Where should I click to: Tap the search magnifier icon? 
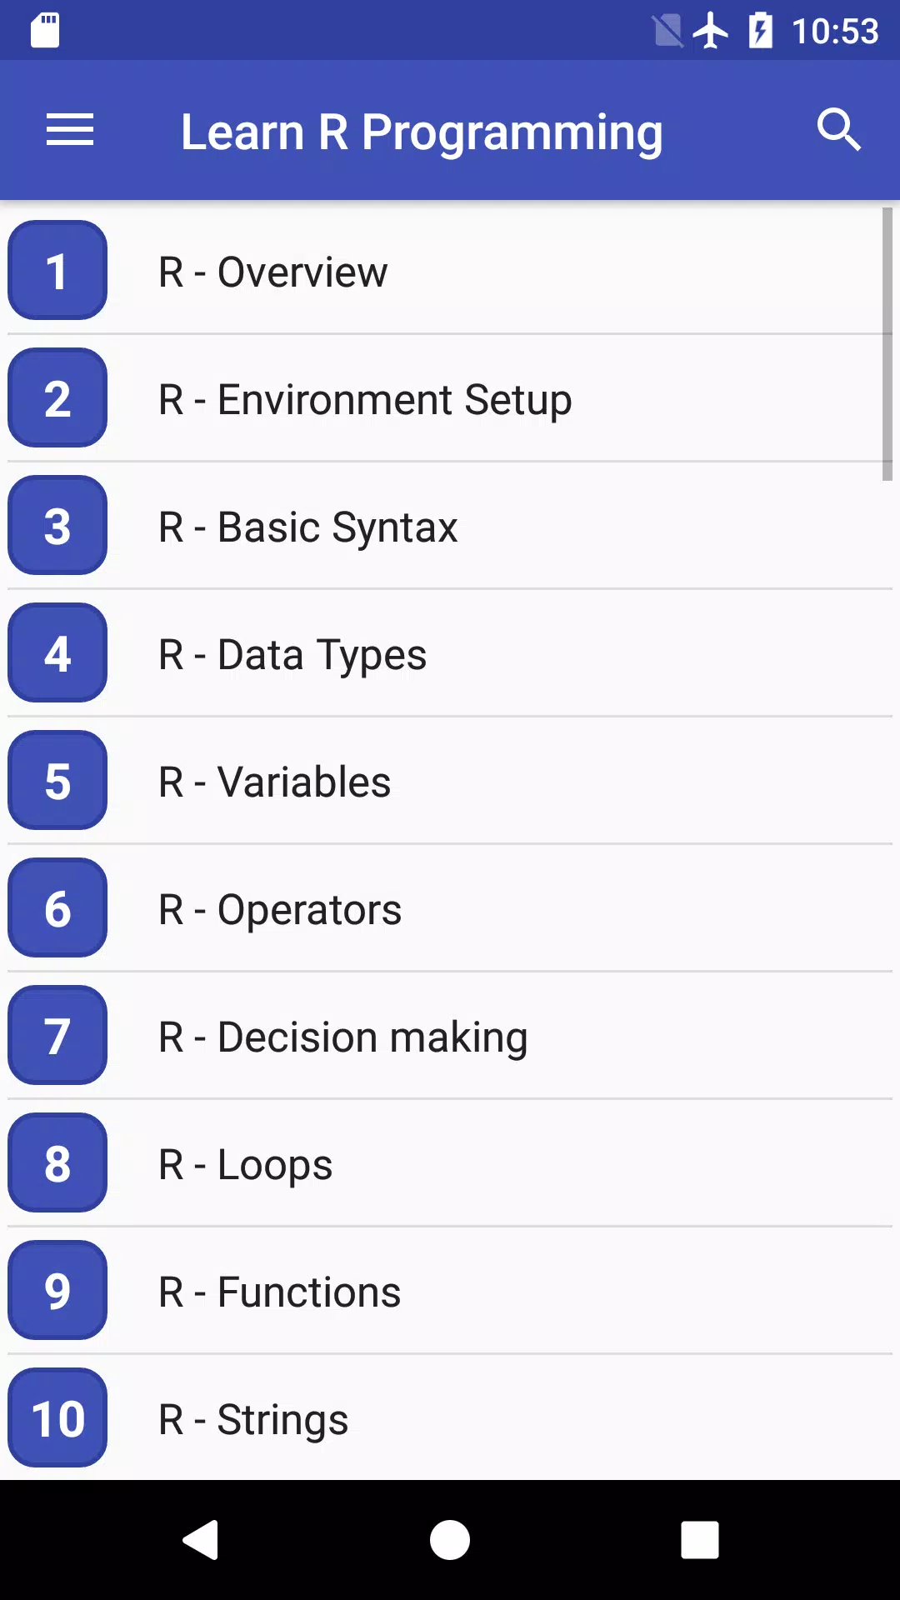click(x=838, y=130)
